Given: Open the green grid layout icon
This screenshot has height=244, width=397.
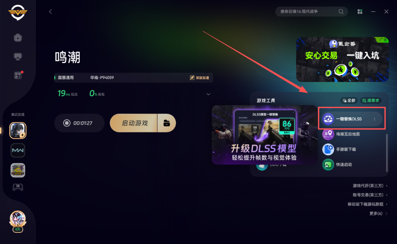Looking at the screenshot, I should point(360,12).
